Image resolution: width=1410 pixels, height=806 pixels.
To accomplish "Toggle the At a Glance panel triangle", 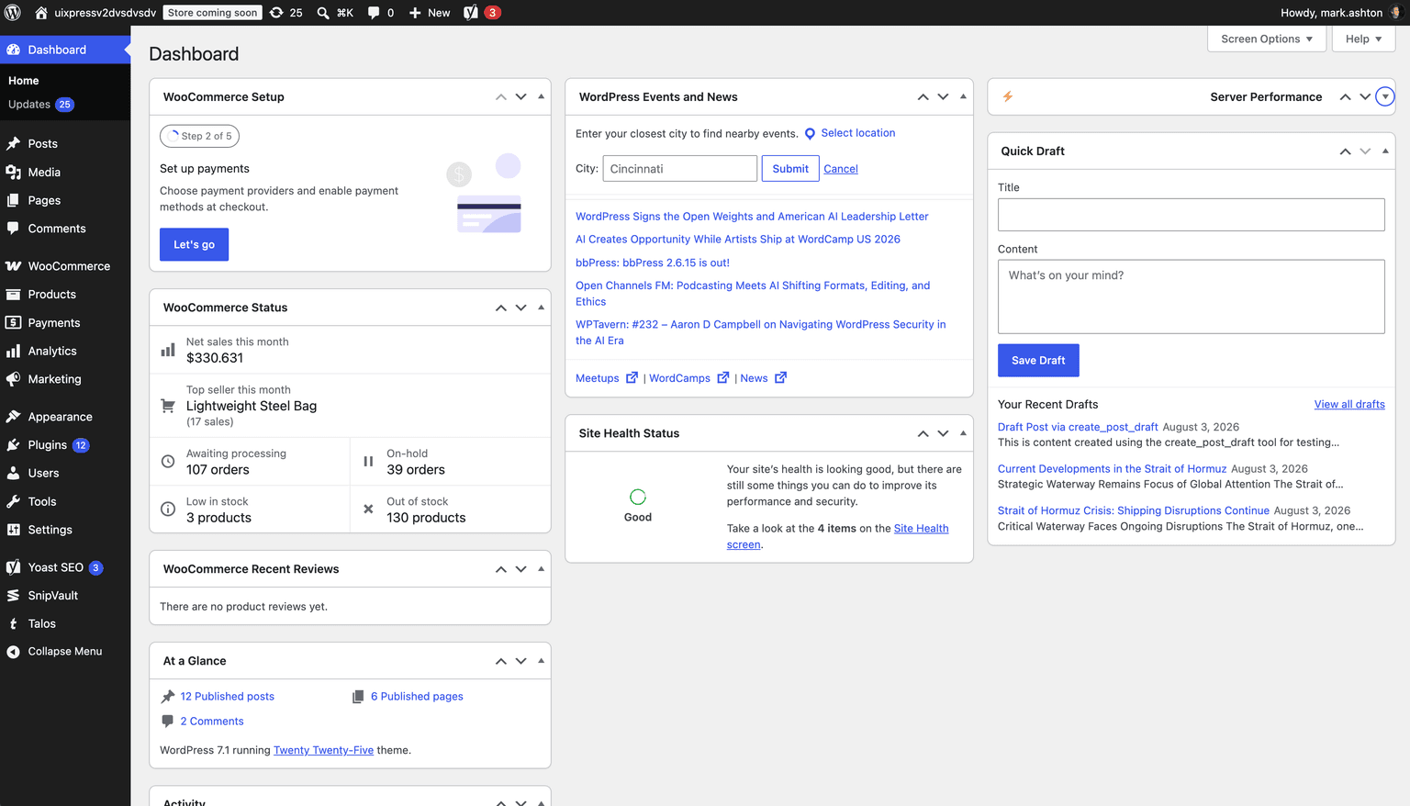I will click(x=541, y=661).
